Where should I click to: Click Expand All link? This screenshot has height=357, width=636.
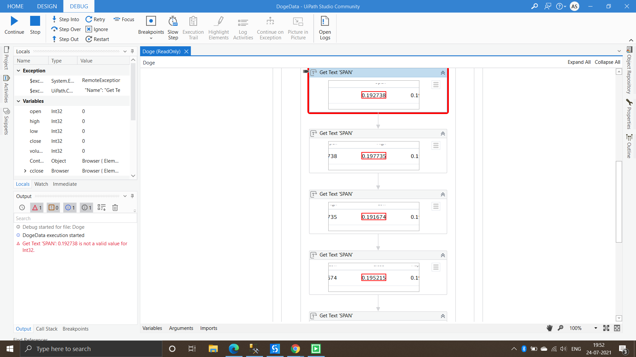point(579,62)
